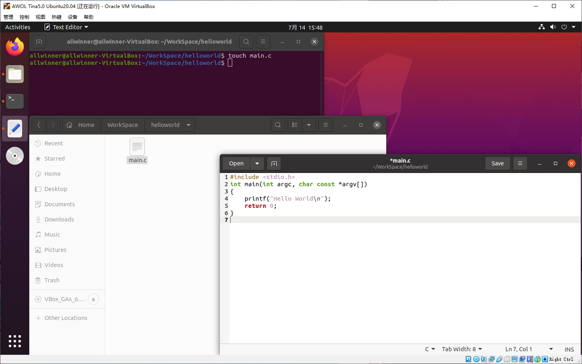Click the Open button in the editor
This screenshot has height=364, width=582.
[236, 163]
